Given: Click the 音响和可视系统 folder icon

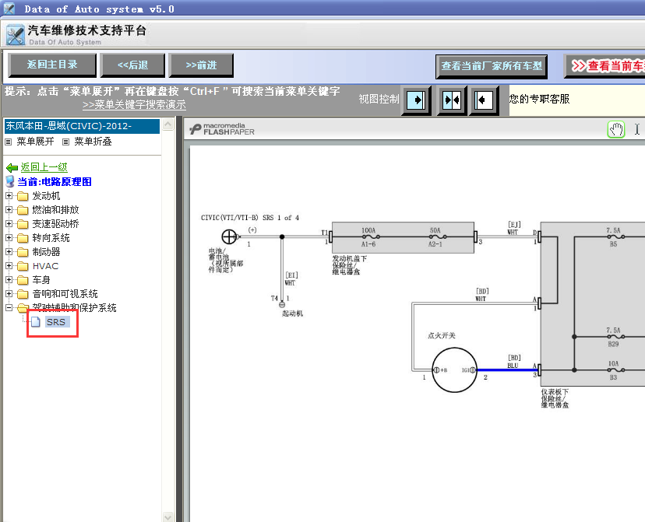Looking at the screenshot, I should pyautogui.click(x=23, y=294).
